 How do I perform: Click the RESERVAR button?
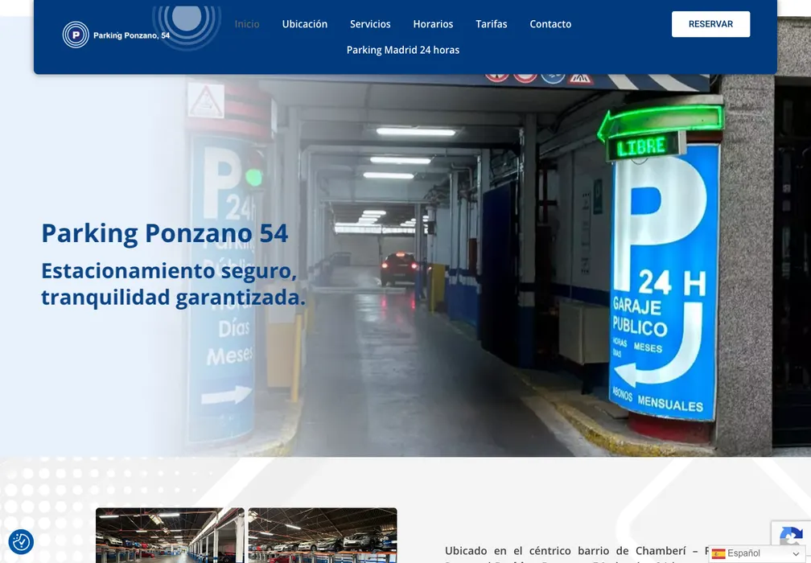pyautogui.click(x=710, y=24)
